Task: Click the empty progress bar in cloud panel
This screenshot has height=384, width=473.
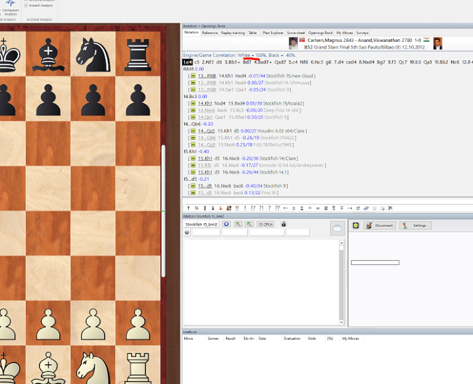Action: click(375, 263)
